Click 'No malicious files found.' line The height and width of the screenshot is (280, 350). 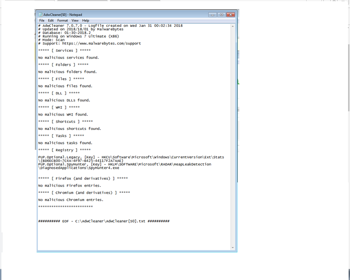65,86
